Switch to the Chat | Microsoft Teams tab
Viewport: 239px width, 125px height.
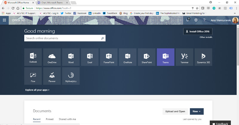53,3
